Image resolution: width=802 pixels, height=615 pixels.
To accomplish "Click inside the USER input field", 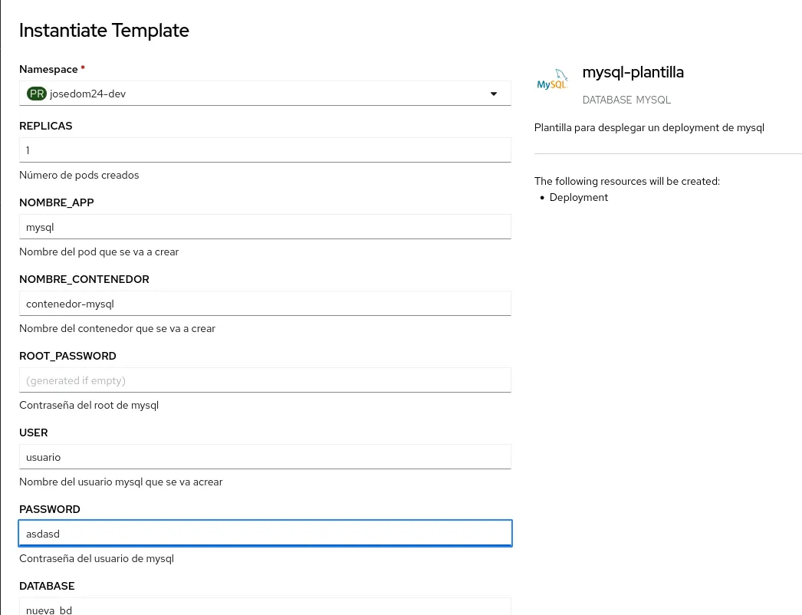I will (x=265, y=456).
